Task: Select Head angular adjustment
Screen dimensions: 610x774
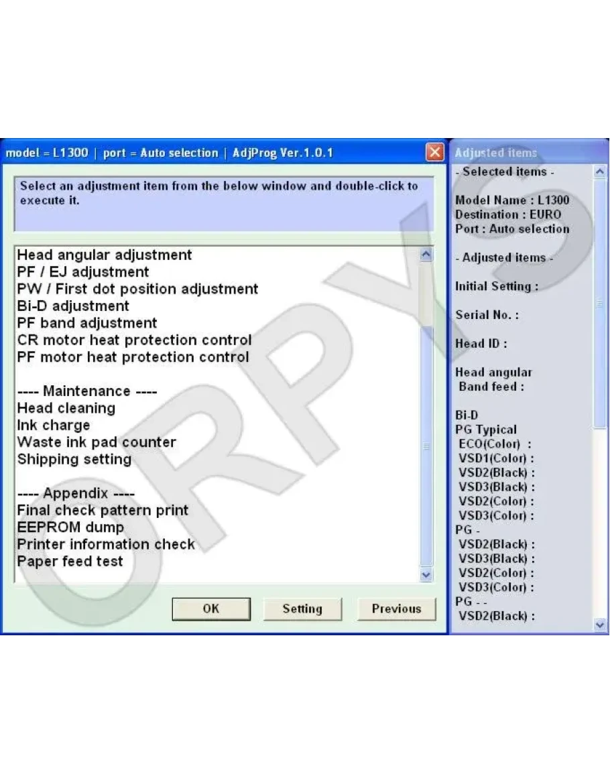Action: click(104, 255)
